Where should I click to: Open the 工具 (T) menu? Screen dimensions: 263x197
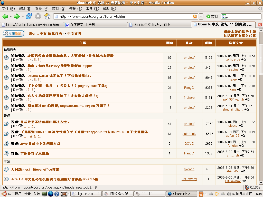tap(92, 8)
